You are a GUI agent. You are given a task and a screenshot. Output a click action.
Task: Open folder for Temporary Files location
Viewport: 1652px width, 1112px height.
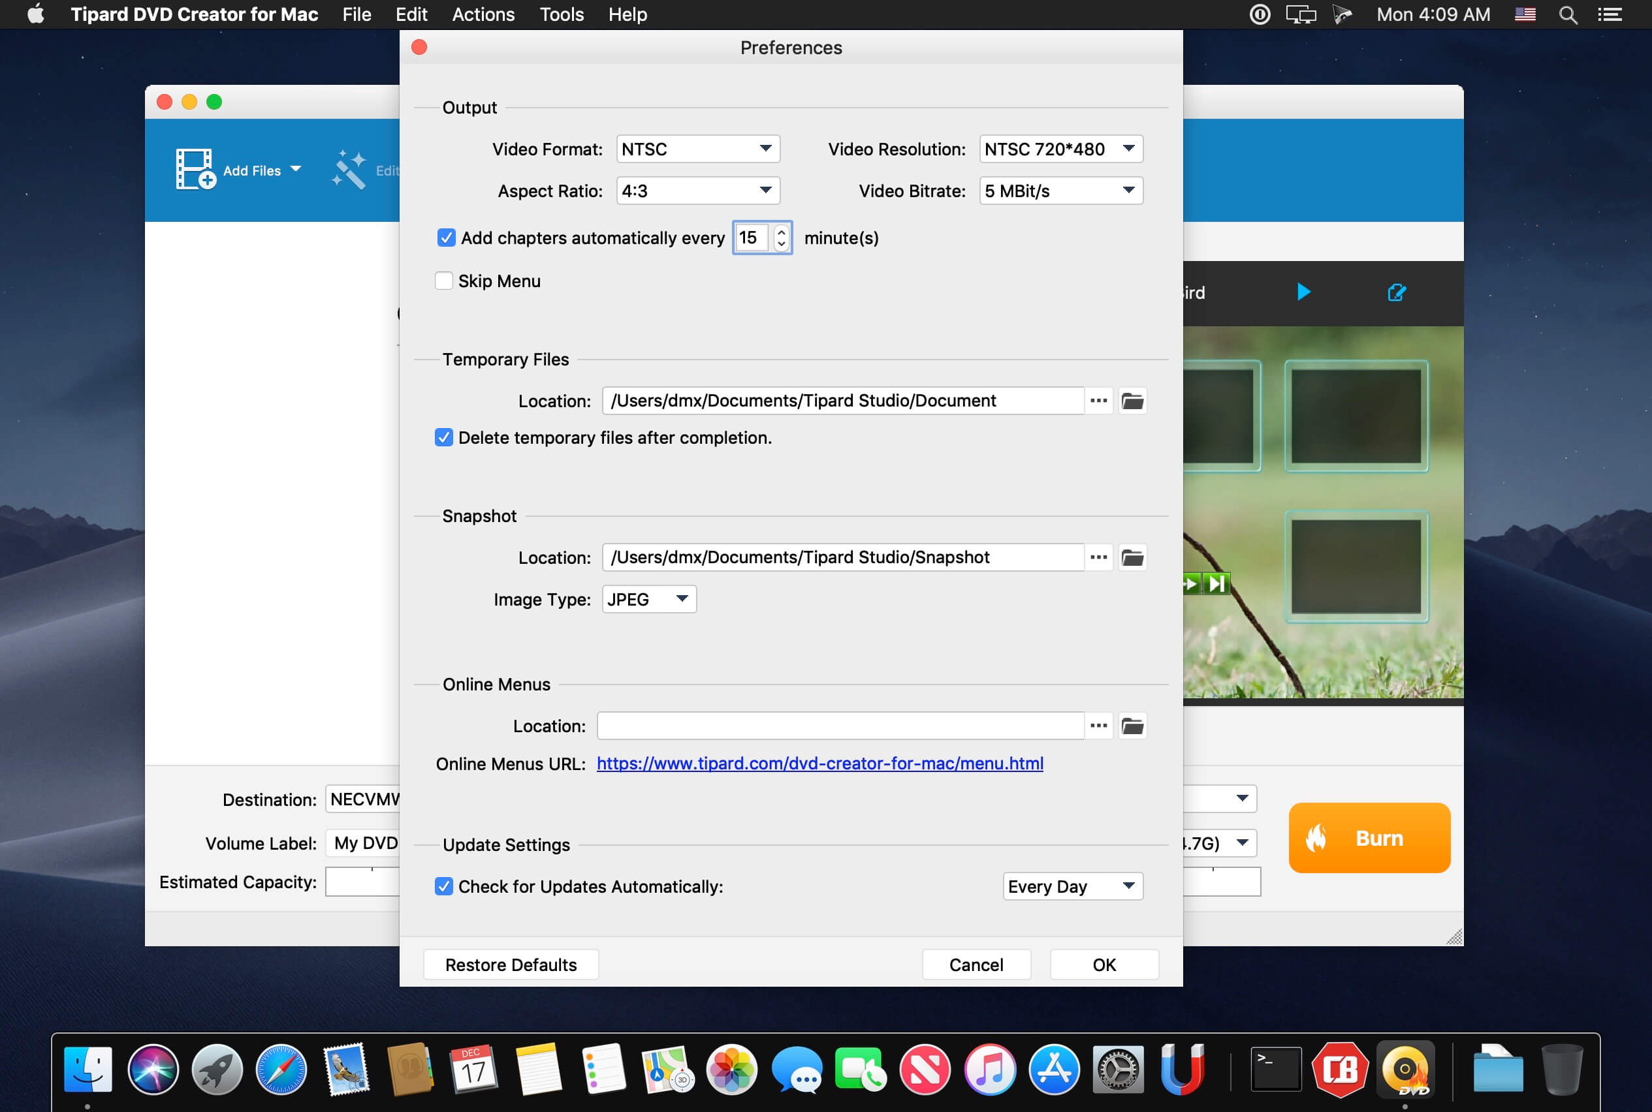[1132, 401]
